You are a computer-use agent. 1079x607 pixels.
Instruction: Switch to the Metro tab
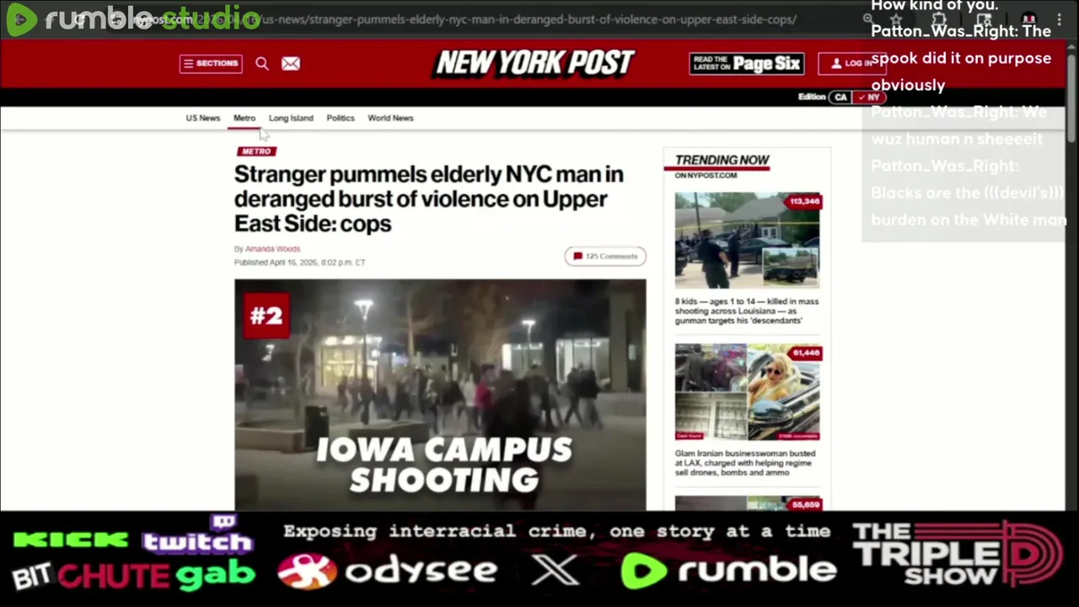point(244,118)
